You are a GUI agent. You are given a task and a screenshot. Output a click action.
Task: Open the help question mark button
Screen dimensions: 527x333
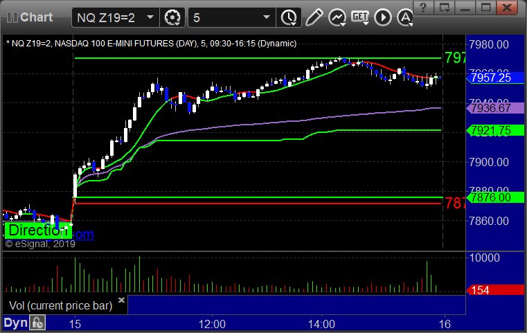click(x=423, y=8)
